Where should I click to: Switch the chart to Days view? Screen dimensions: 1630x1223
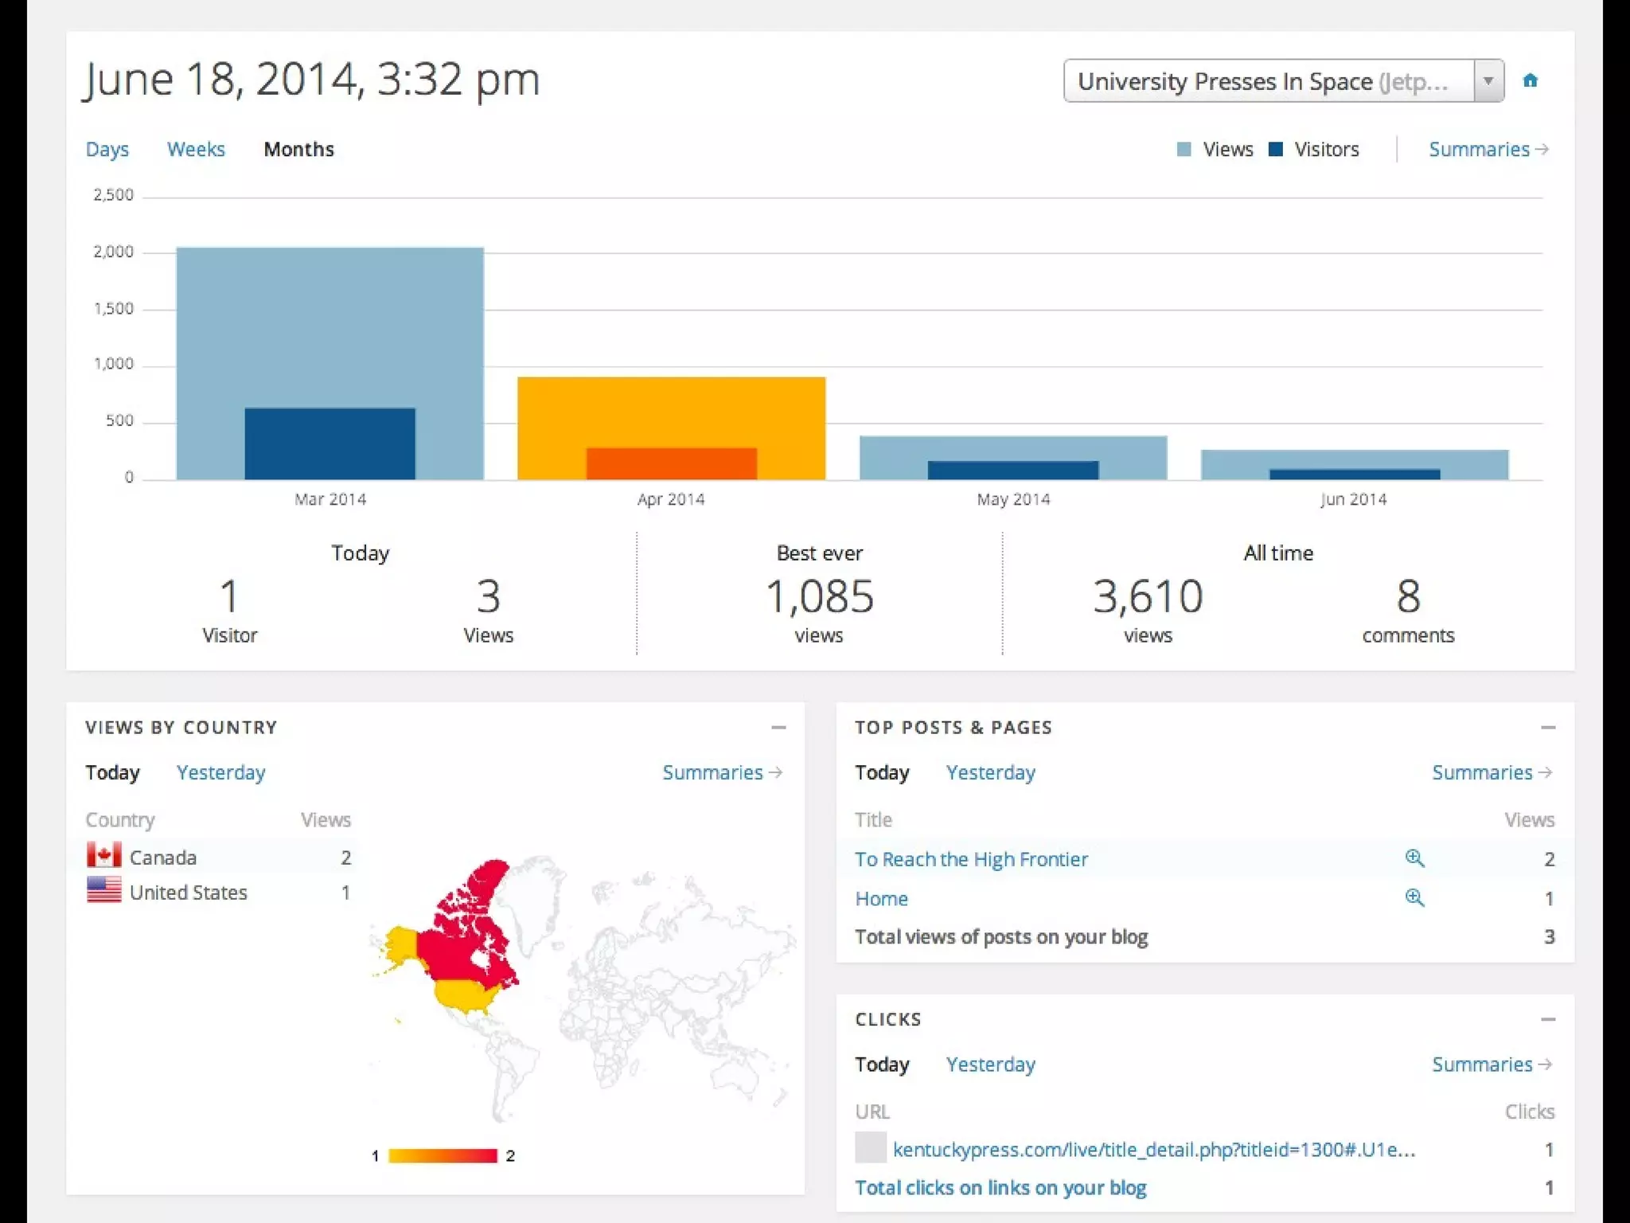[107, 150]
